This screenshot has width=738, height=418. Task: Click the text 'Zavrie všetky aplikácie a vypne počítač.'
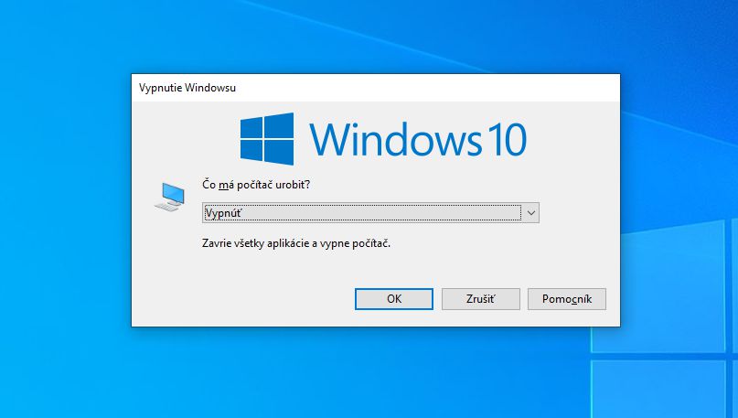[x=296, y=243]
